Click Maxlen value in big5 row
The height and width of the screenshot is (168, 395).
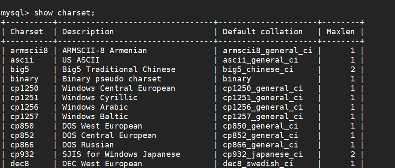tap(352, 69)
